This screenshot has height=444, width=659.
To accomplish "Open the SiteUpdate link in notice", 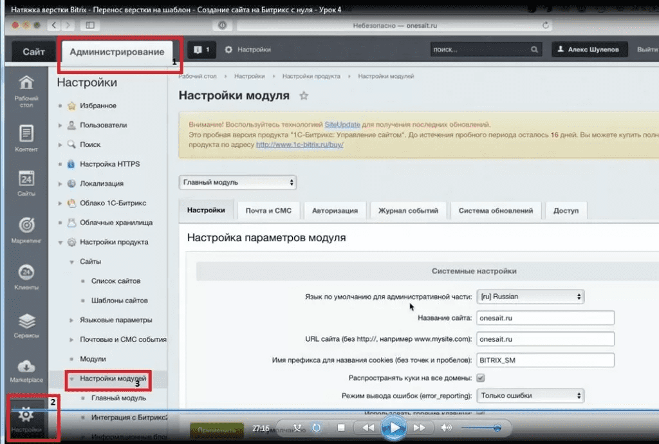I will click(x=342, y=124).
